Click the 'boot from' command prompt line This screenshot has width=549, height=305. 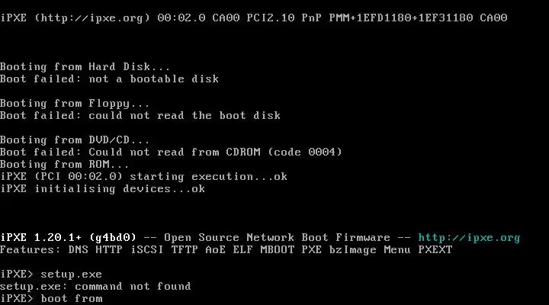[52, 299]
